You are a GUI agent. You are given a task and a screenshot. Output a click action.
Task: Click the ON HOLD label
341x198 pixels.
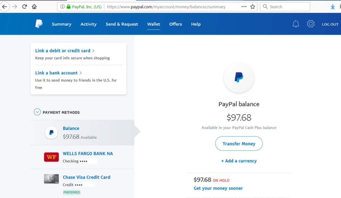pos(221,180)
